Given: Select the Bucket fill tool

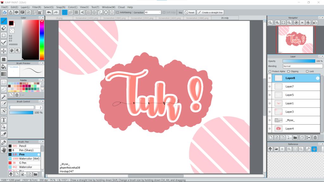Looking at the screenshot, I should click(x=4, y=67).
